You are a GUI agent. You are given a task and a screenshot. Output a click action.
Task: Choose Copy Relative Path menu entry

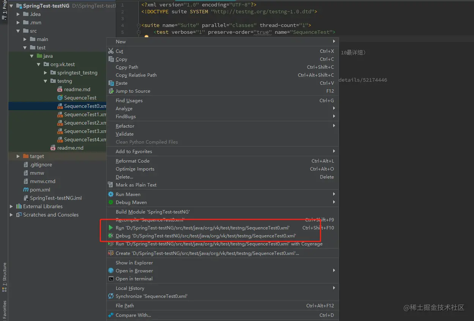click(222, 75)
